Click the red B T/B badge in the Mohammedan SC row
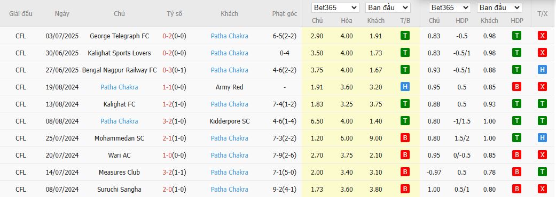556x197 pixels. [x=405, y=138]
